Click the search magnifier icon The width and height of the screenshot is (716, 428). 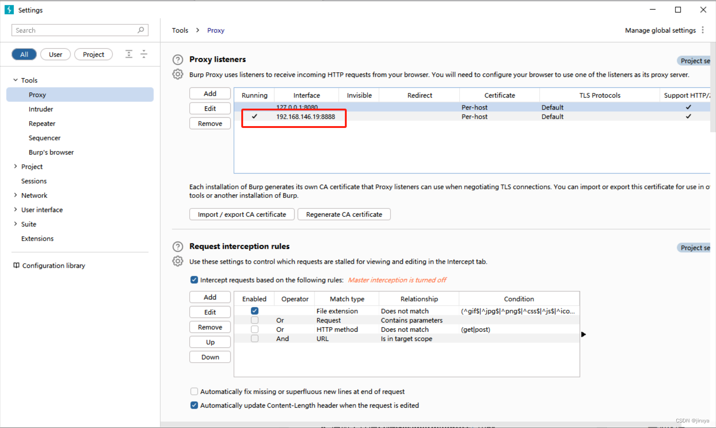pos(141,30)
